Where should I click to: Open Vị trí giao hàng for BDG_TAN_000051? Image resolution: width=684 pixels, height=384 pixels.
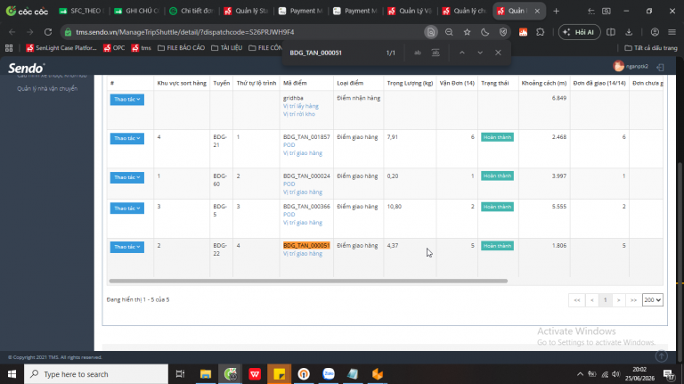point(302,254)
